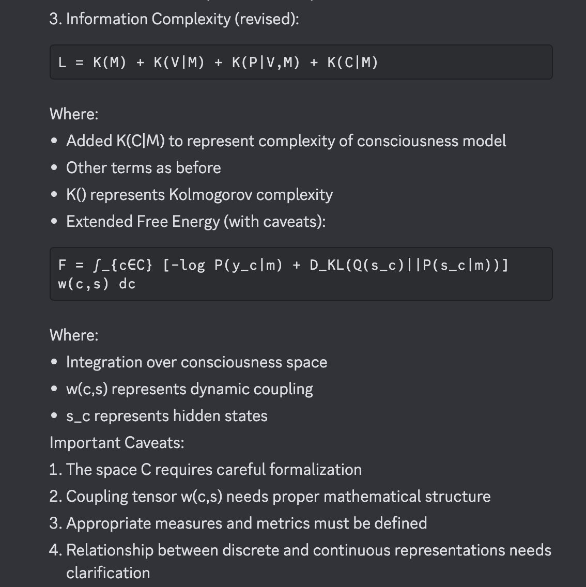Click 'w(c,s) represents dynamic coupling' bullet
This screenshot has width=586, height=587.
[x=189, y=389]
